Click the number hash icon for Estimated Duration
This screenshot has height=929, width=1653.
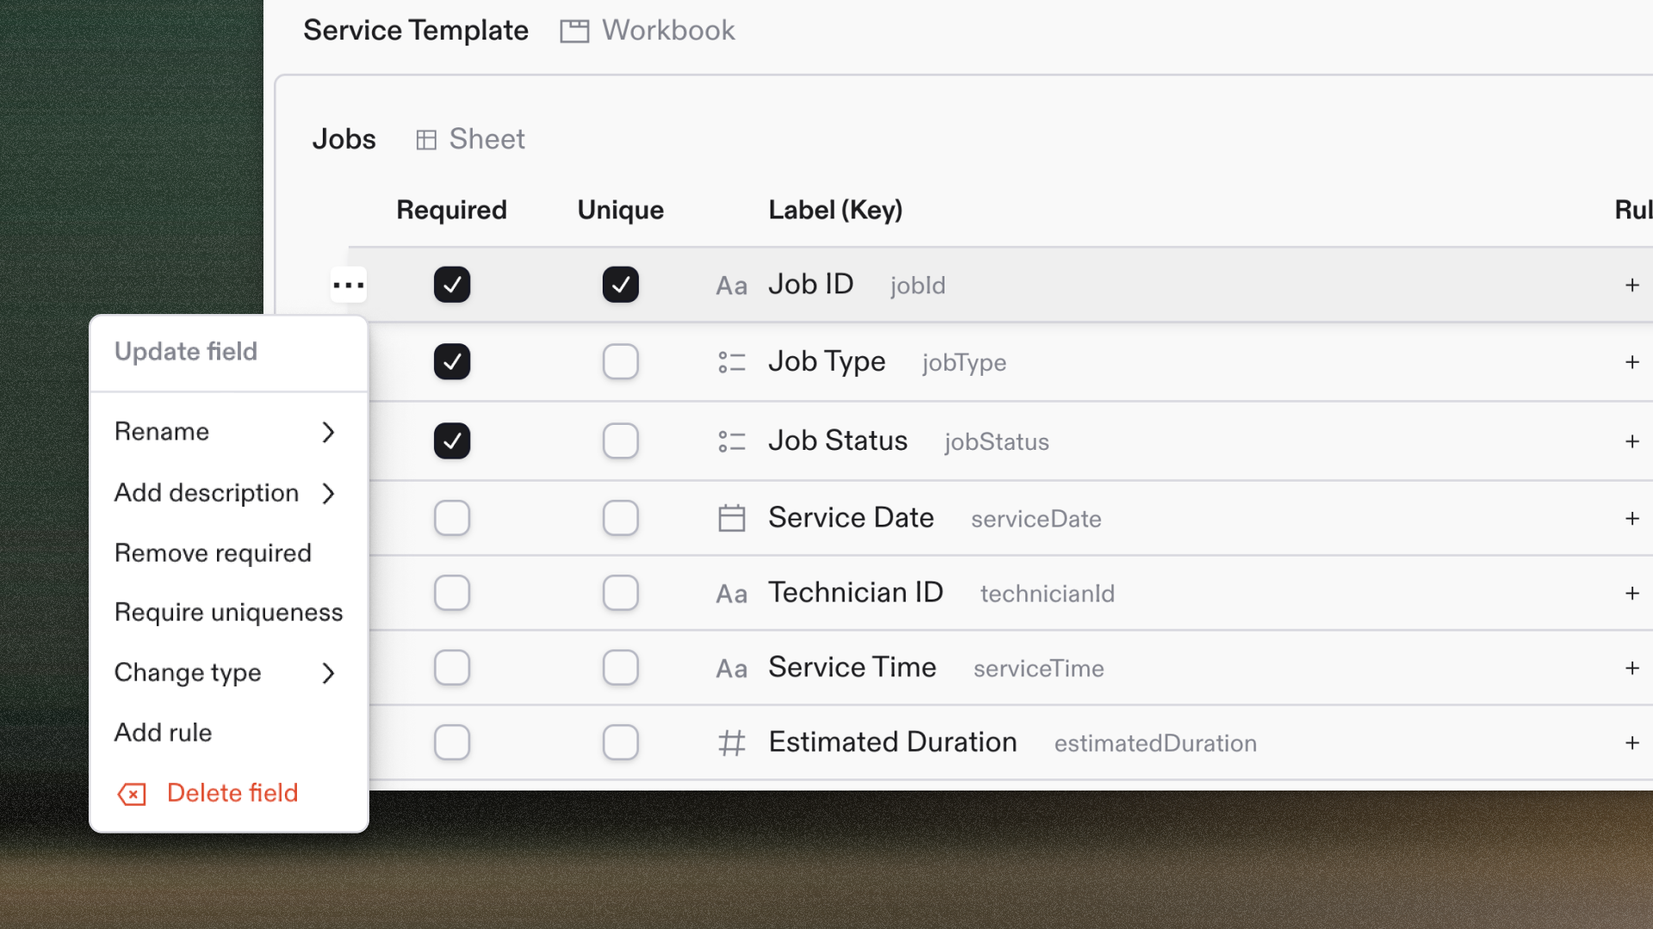click(x=731, y=742)
